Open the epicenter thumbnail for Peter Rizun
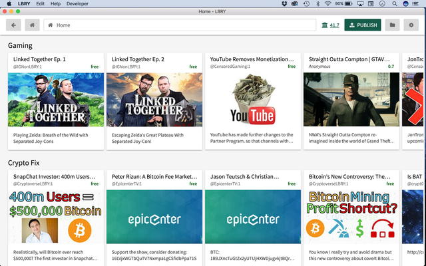Image resolution: width=426 pixels, height=266 pixels. 154,217
